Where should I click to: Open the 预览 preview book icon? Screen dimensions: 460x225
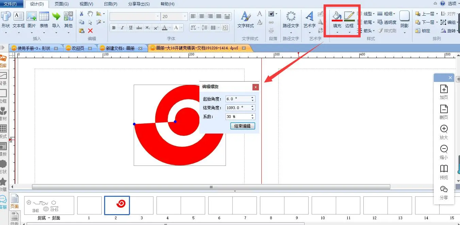(x=444, y=172)
